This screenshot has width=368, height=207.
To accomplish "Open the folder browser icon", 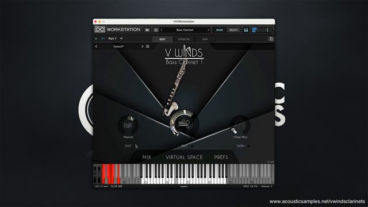I will point(147,30).
